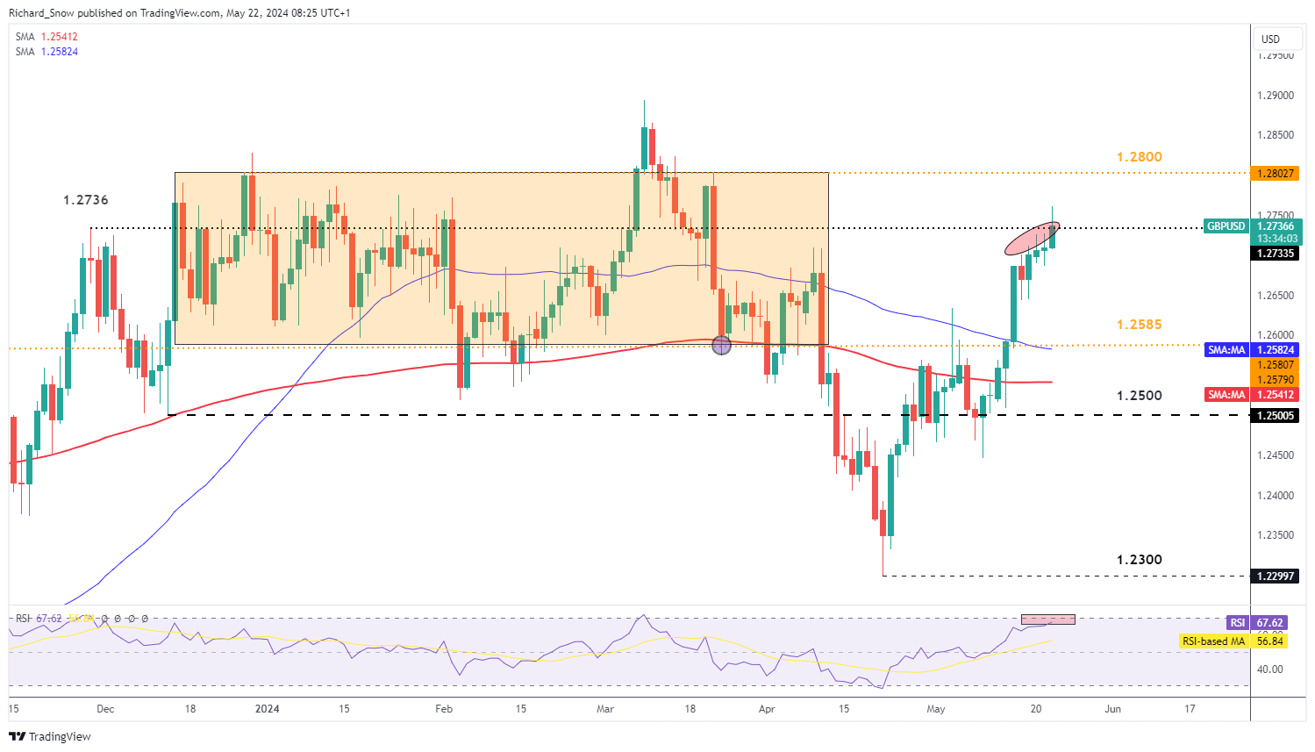Click the Mar label on the time axis
The width and height of the screenshot is (1315, 752).
click(605, 709)
